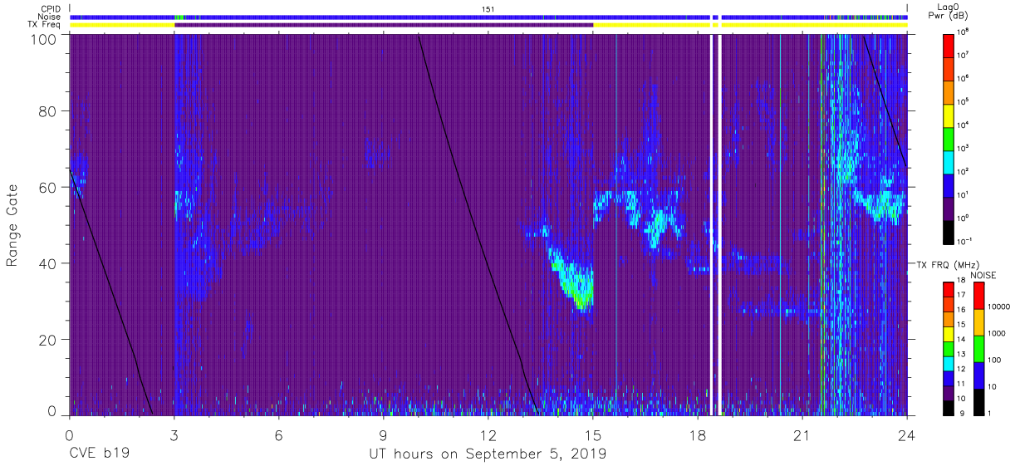Click range gate tick label 100
1020x471 pixels.
point(44,39)
